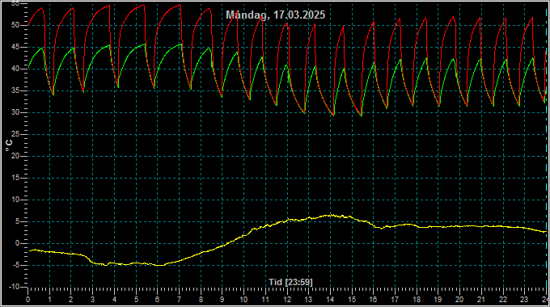Click the red curve trough near hour 14
550x307 pixels.
click(333, 115)
